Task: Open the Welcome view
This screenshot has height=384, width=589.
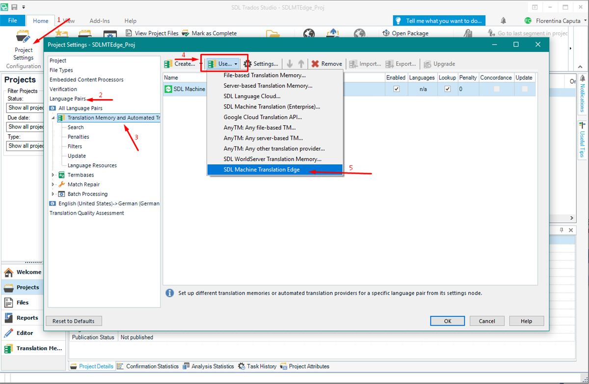Action: [x=23, y=272]
